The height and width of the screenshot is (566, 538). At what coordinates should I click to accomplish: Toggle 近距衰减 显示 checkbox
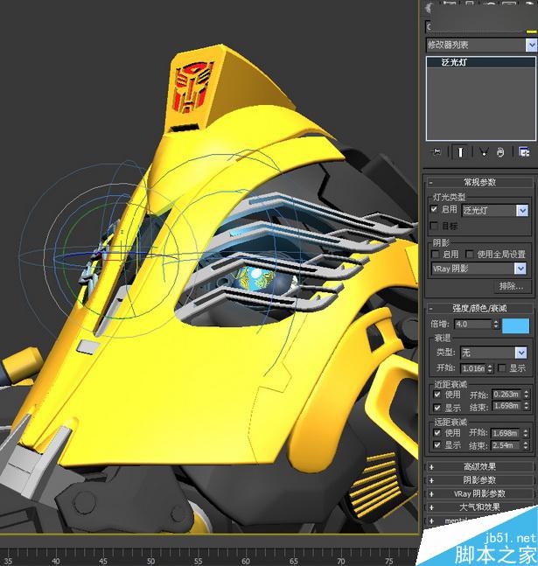pyautogui.click(x=437, y=408)
